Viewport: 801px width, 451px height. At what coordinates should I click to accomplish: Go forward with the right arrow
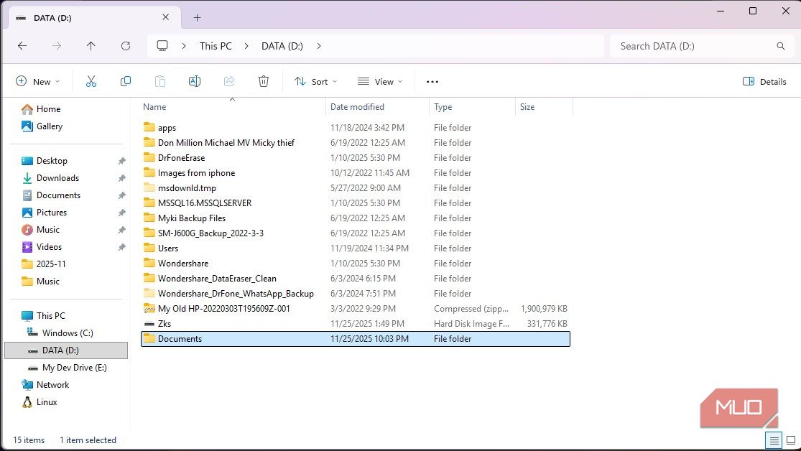[57, 46]
